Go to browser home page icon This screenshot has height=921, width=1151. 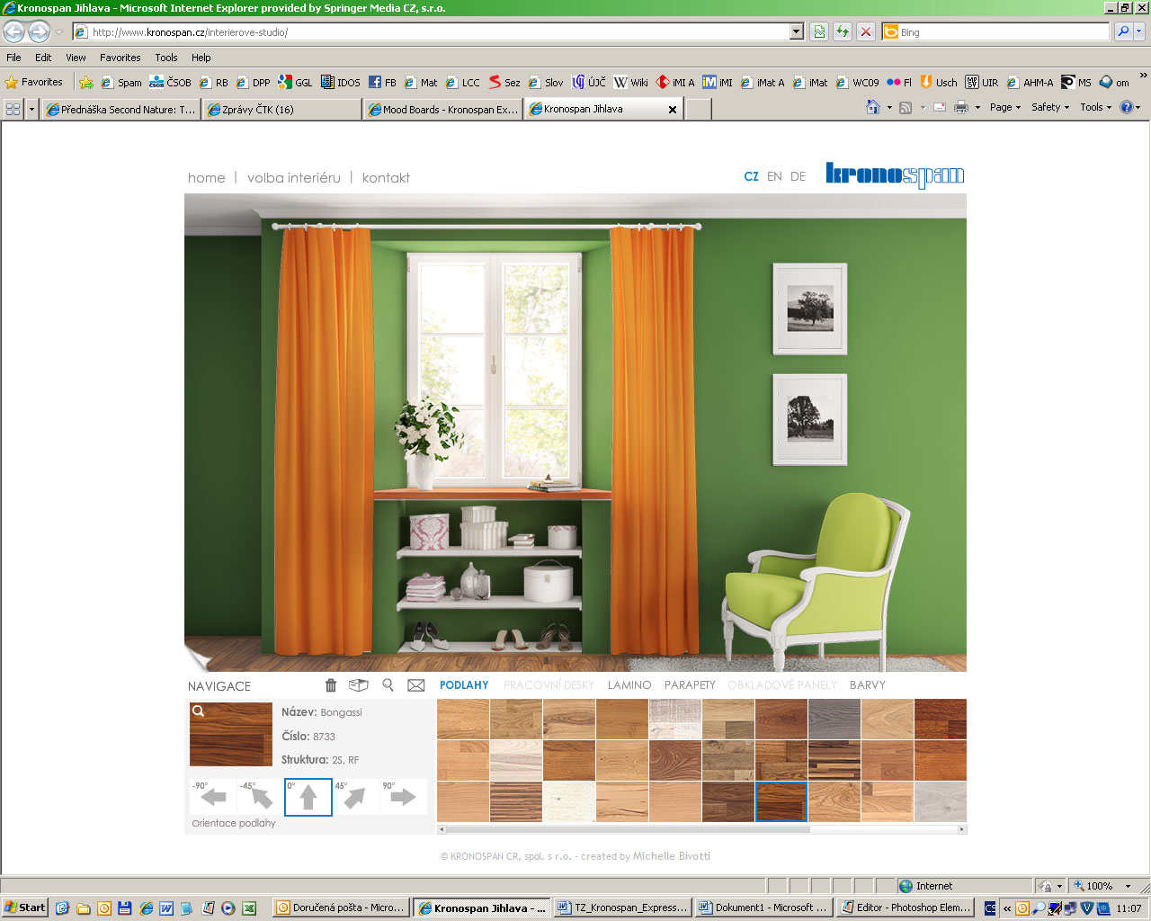pyautogui.click(x=872, y=107)
